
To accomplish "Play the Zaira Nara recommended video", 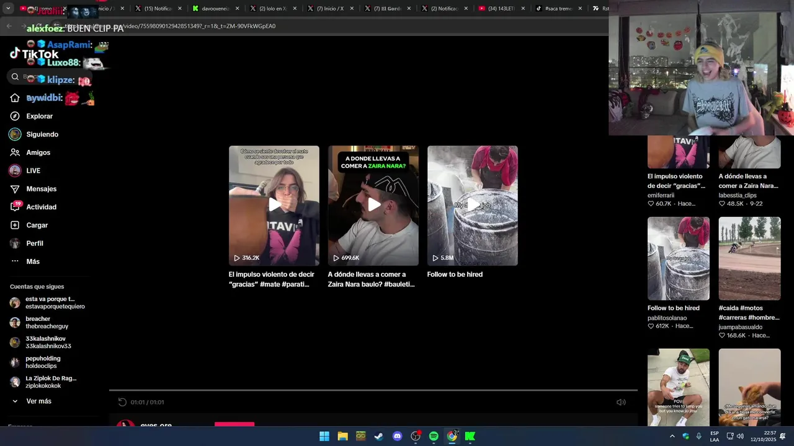I will coord(373,205).
